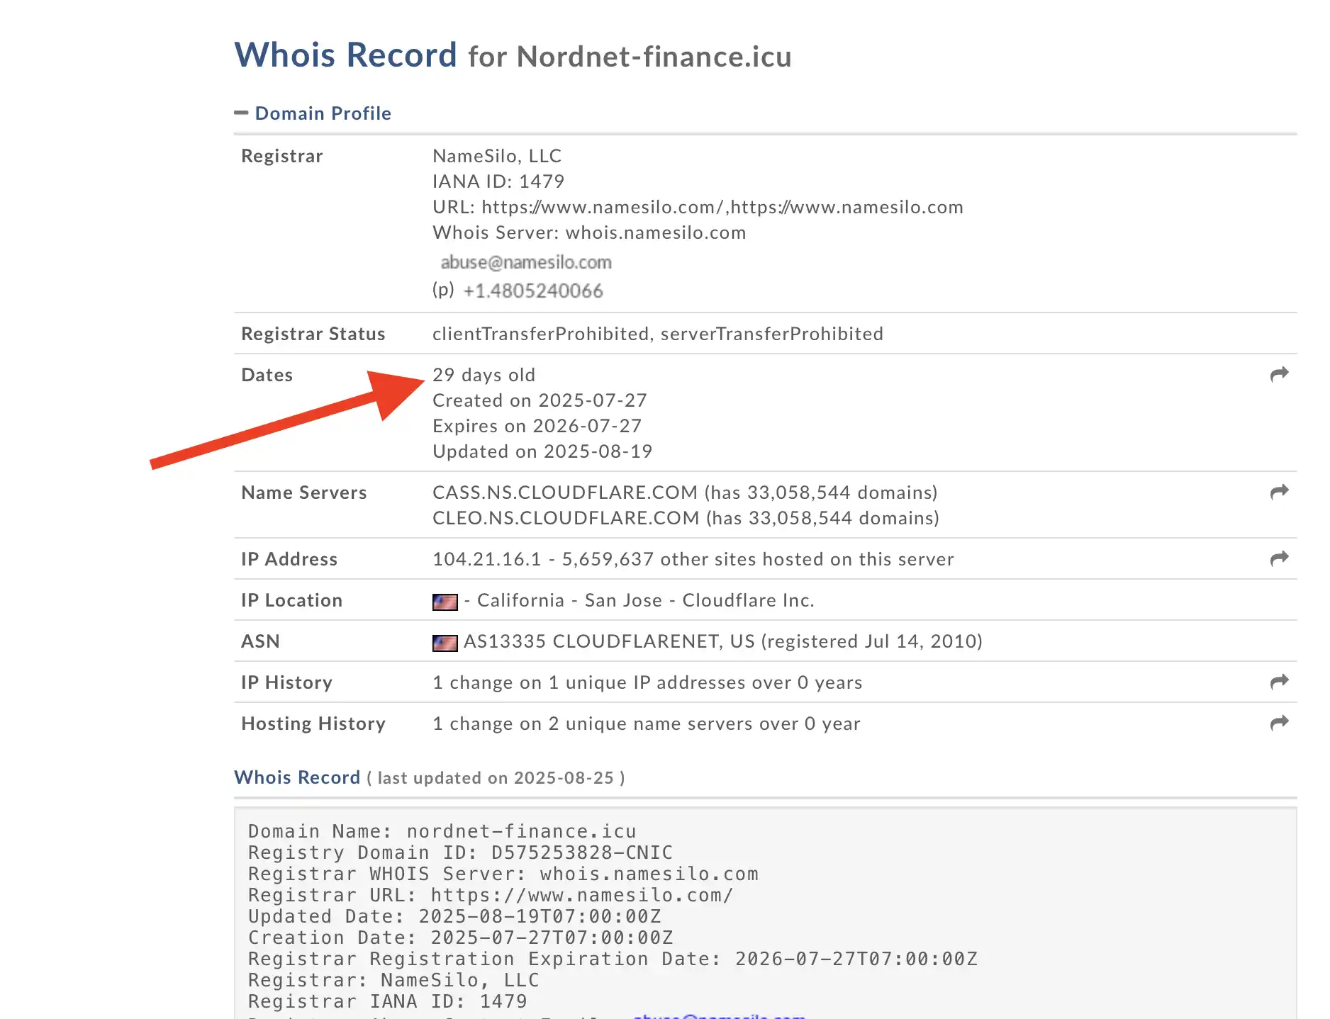This screenshot has height=1019, width=1330.
Task: Click the 'ASN' row label
Action: [x=260, y=641]
